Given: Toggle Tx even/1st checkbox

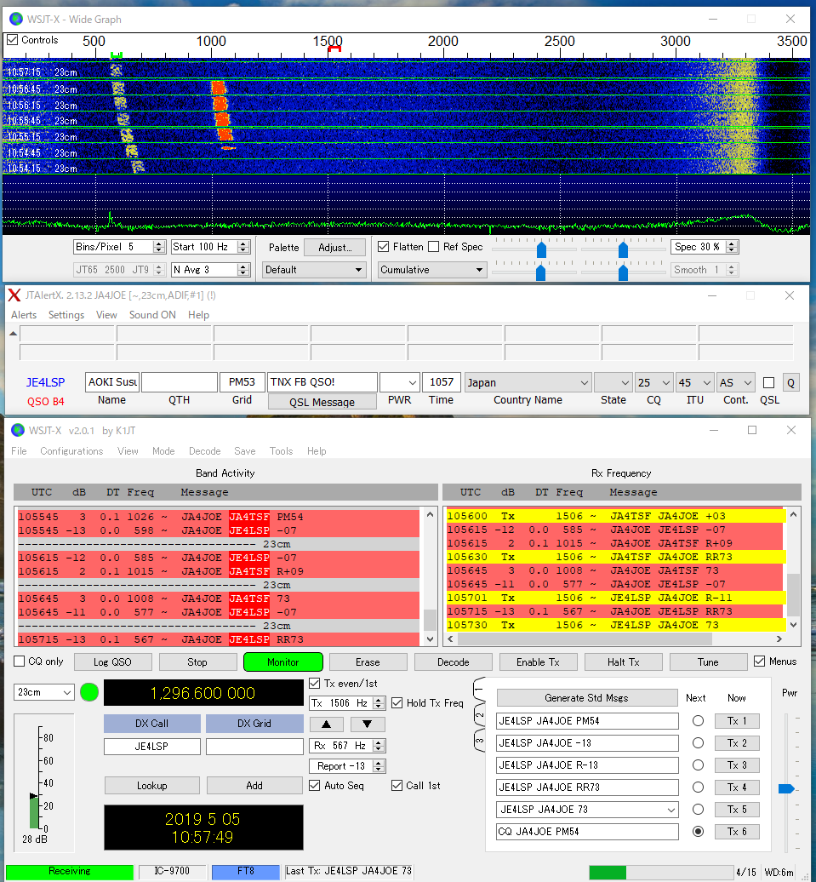Looking at the screenshot, I should tap(315, 684).
